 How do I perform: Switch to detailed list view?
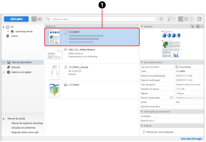pos(181,19)
